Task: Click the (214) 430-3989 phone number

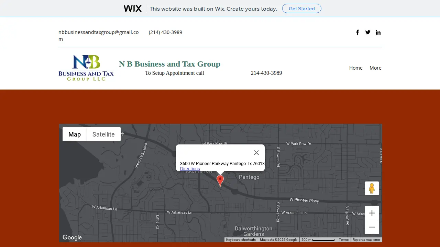Action: click(x=165, y=32)
